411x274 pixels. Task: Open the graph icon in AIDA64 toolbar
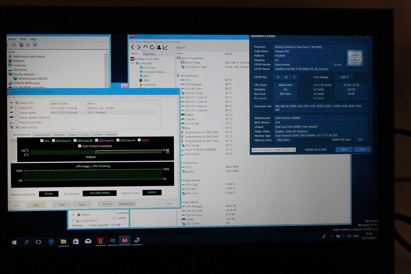[165, 47]
